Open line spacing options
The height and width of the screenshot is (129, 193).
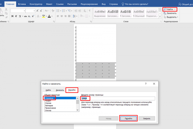(x=74, y=16)
